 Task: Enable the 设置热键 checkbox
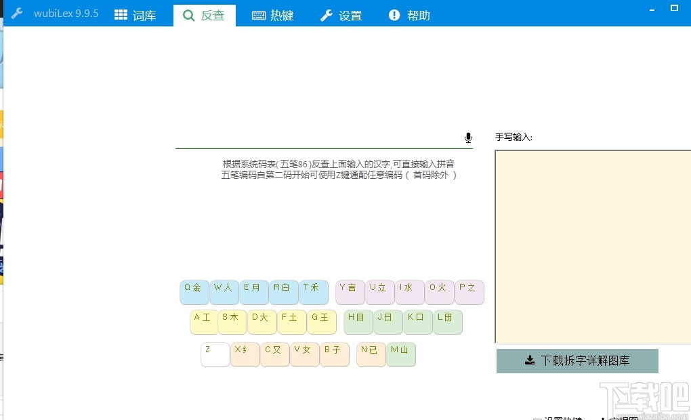[537, 418]
